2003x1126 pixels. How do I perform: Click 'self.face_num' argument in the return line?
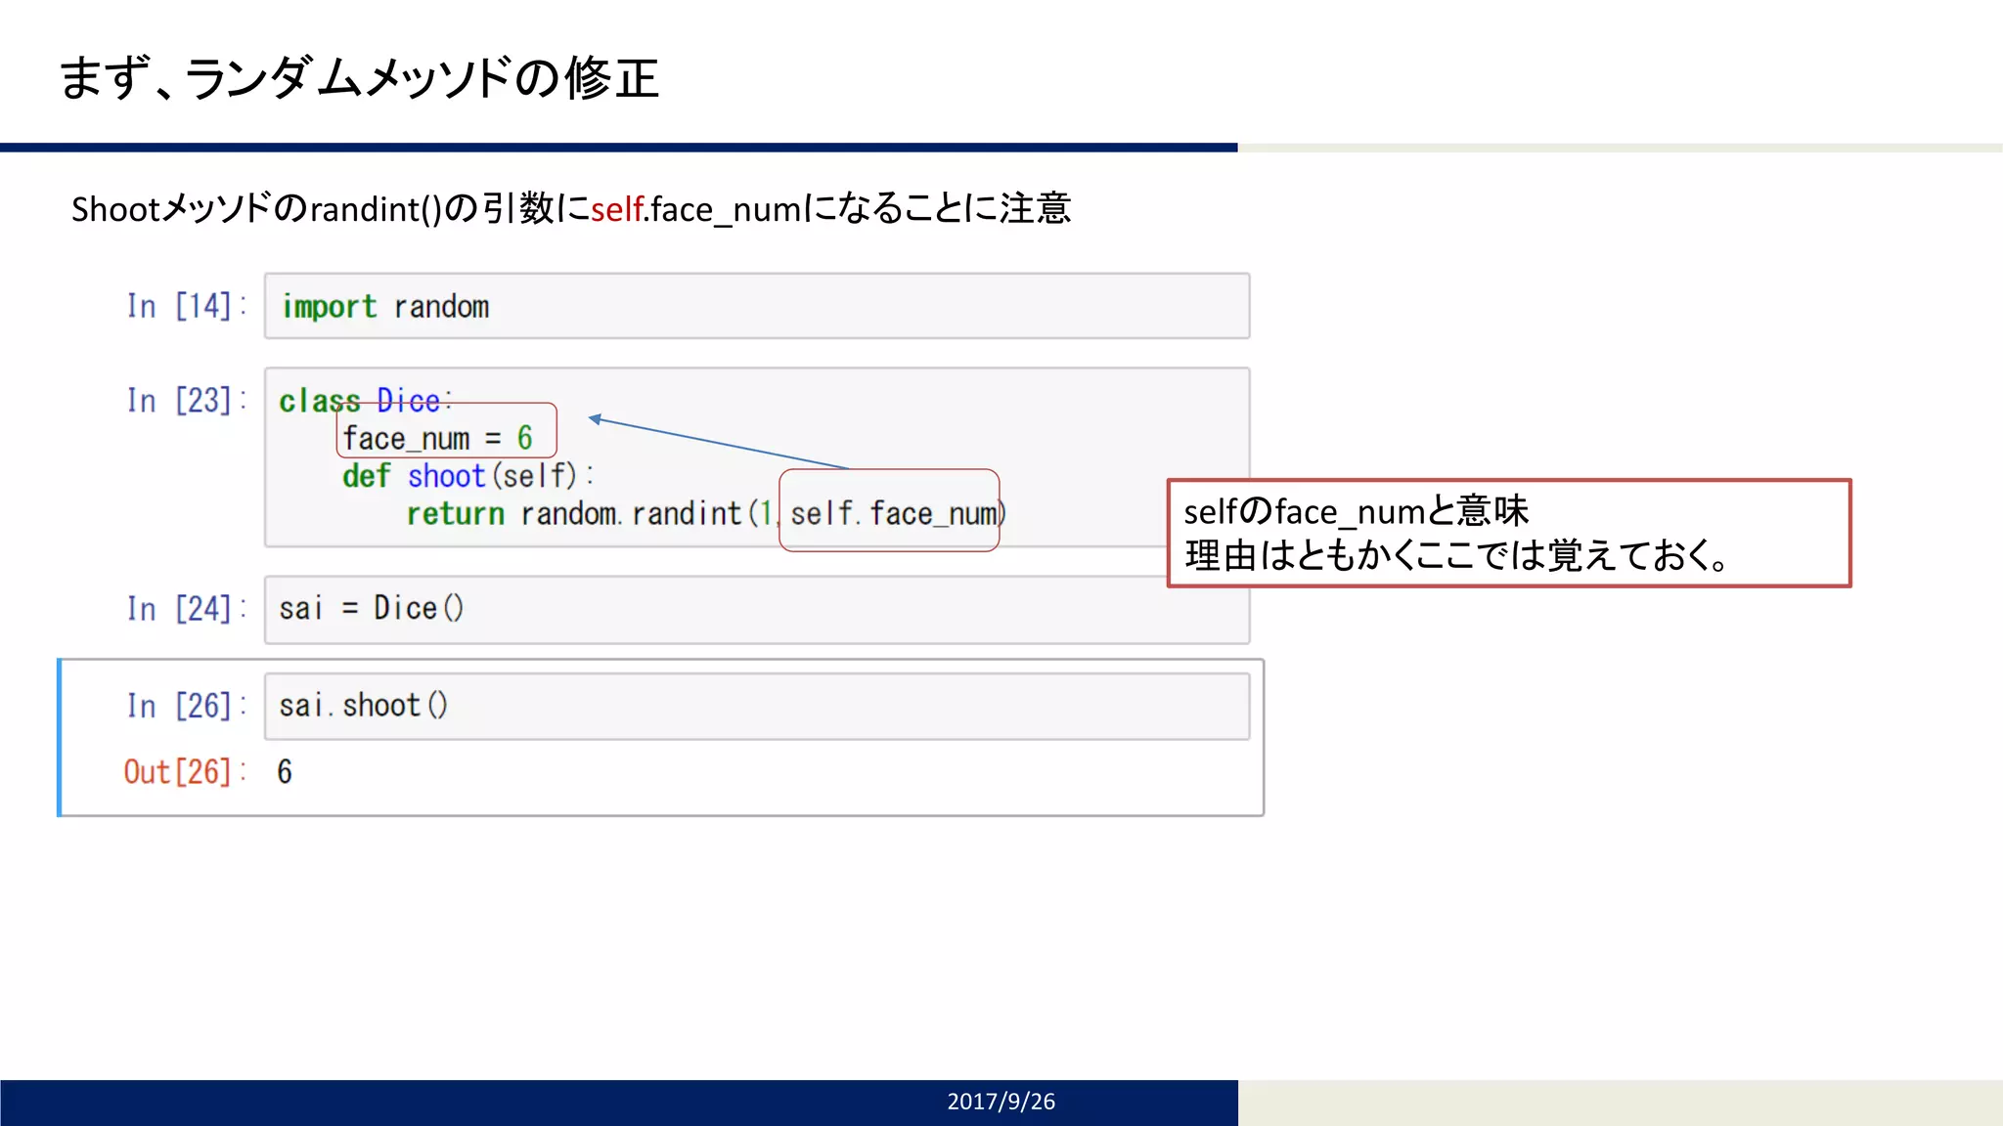click(x=896, y=513)
